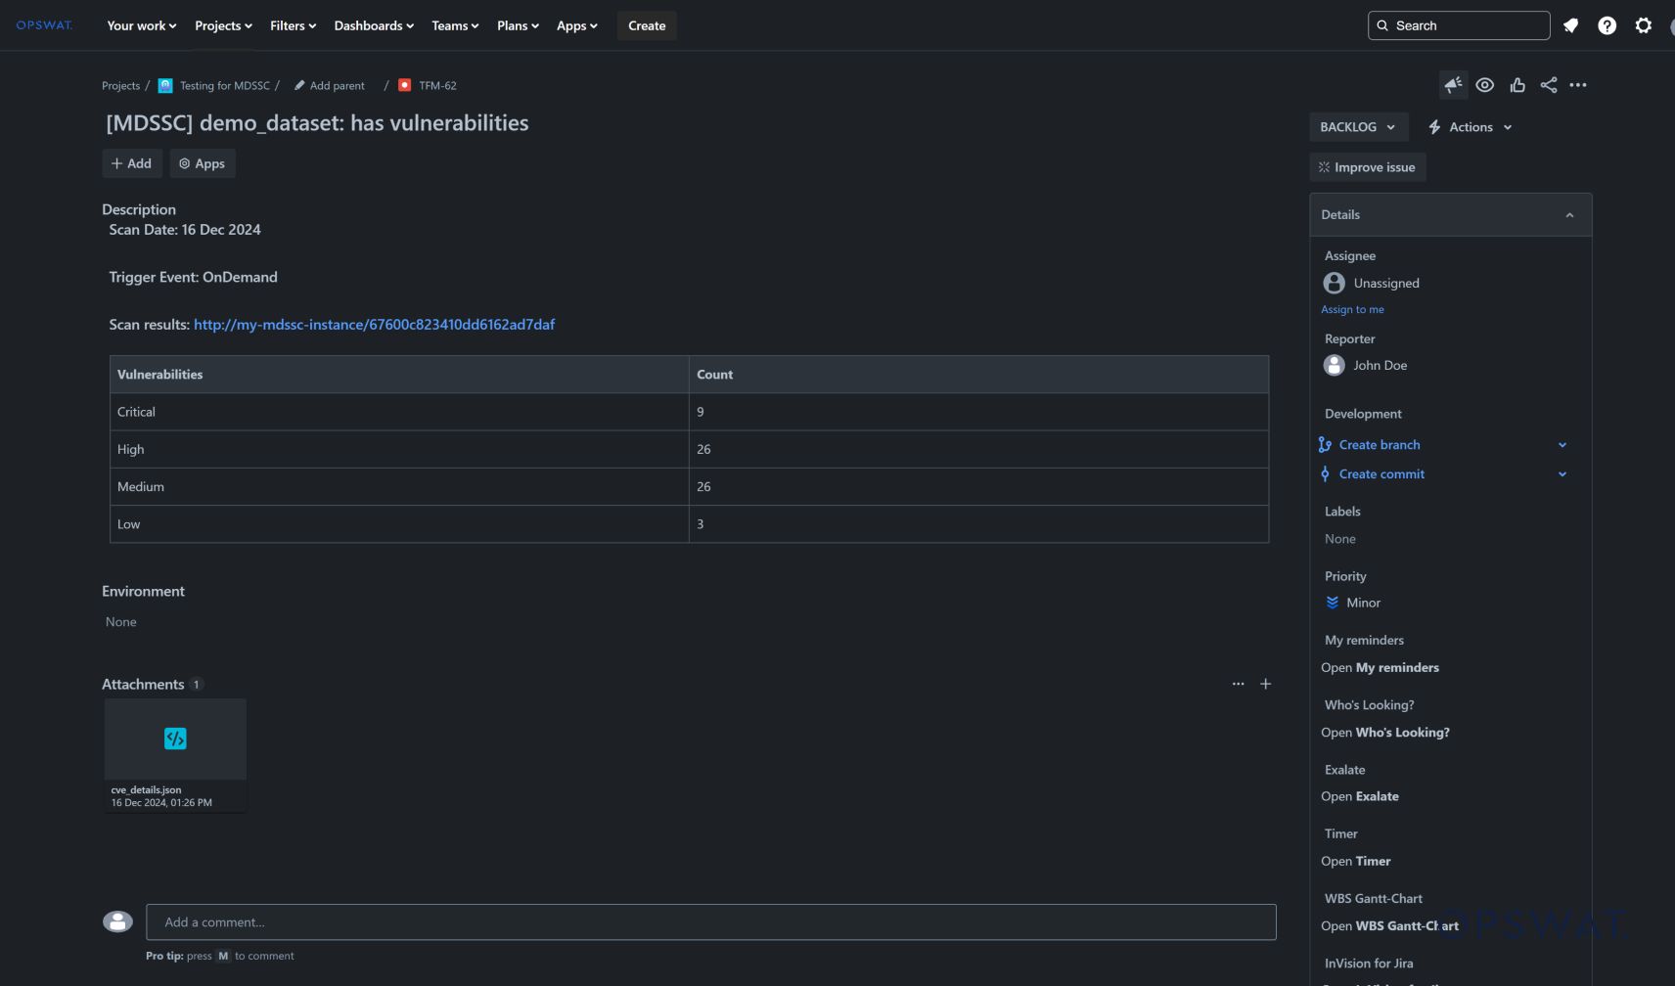Screen dimensions: 1675x986
Task: Click the share issue icon
Action: tap(1548, 85)
